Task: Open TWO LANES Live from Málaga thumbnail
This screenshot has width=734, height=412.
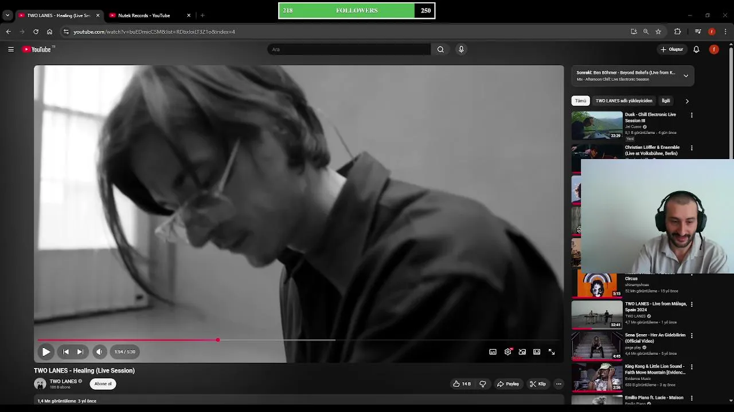Action: (x=597, y=314)
